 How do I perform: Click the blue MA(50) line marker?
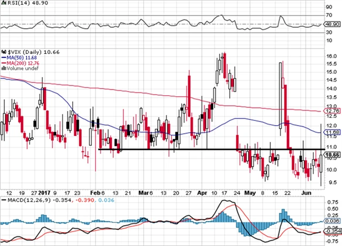coord(3,56)
